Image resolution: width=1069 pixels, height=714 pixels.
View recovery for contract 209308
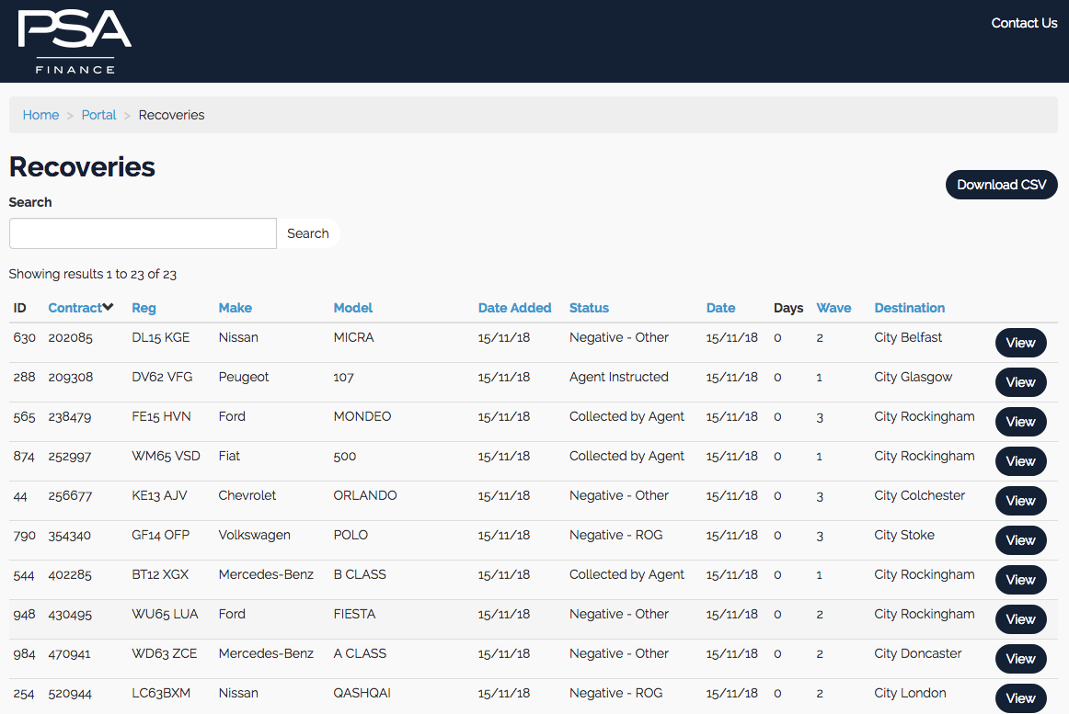(x=1020, y=382)
